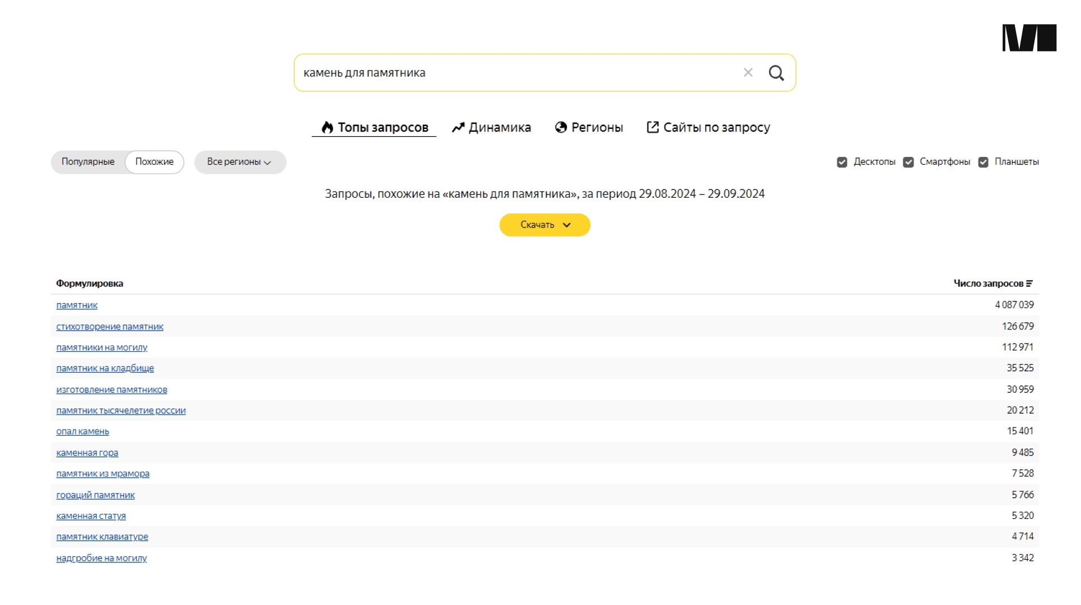Viewport: 1081px width, 605px height.
Task: Click the globe icon next to Регионы
Action: 561,128
